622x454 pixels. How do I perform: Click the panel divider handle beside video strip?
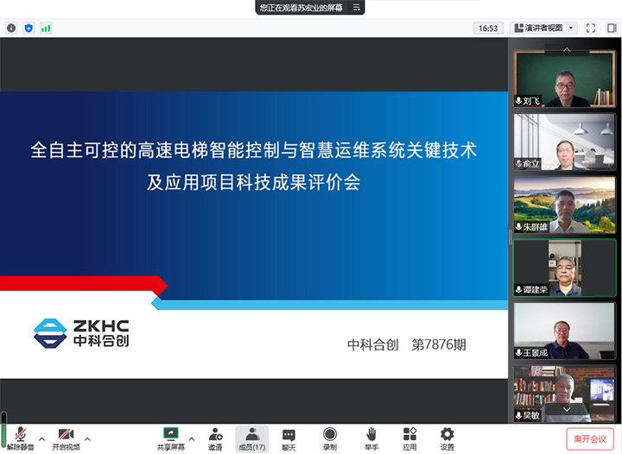point(511,236)
